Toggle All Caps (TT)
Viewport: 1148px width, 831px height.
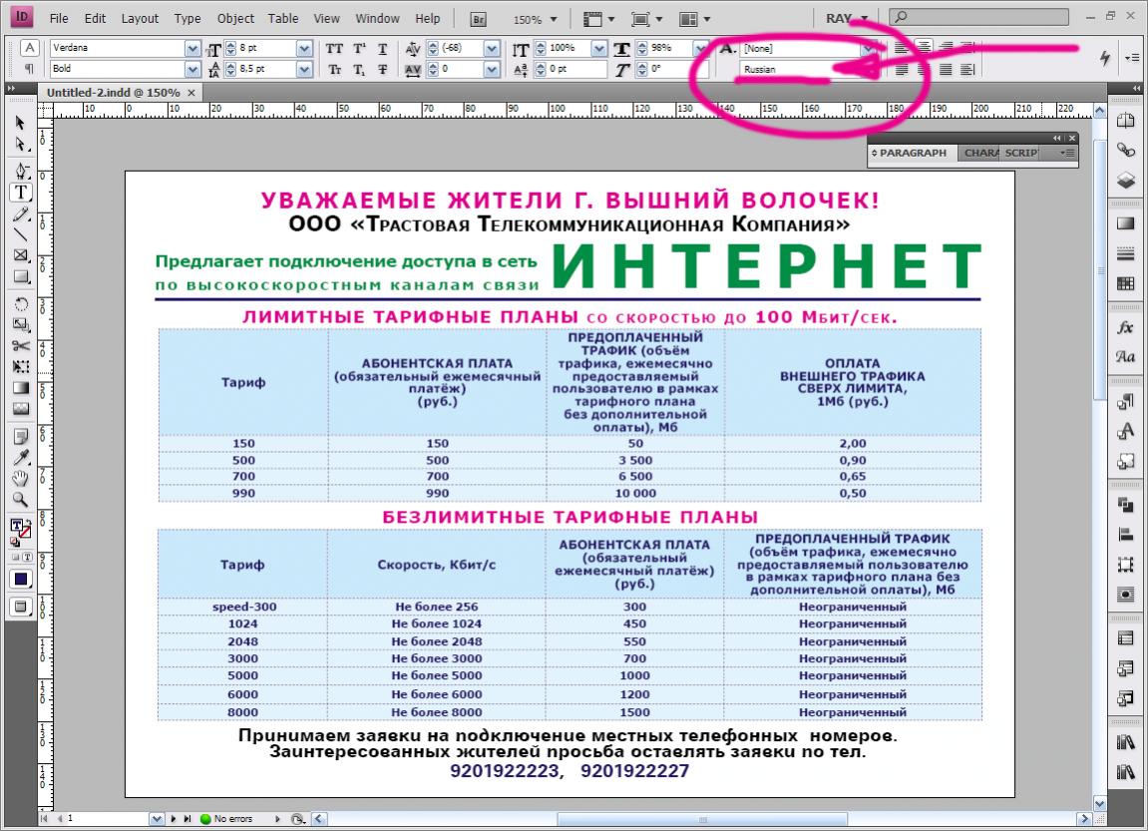(x=334, y=49)
